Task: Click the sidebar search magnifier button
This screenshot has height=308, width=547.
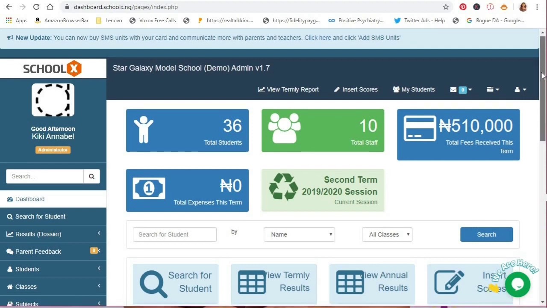Action: (x=91, y=176)
